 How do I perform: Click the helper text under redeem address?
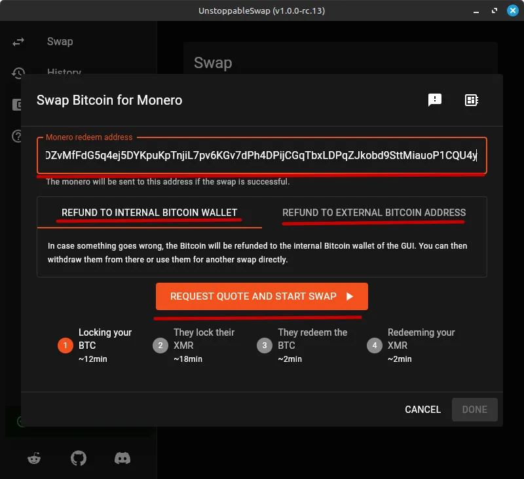(x=168, y=181)
